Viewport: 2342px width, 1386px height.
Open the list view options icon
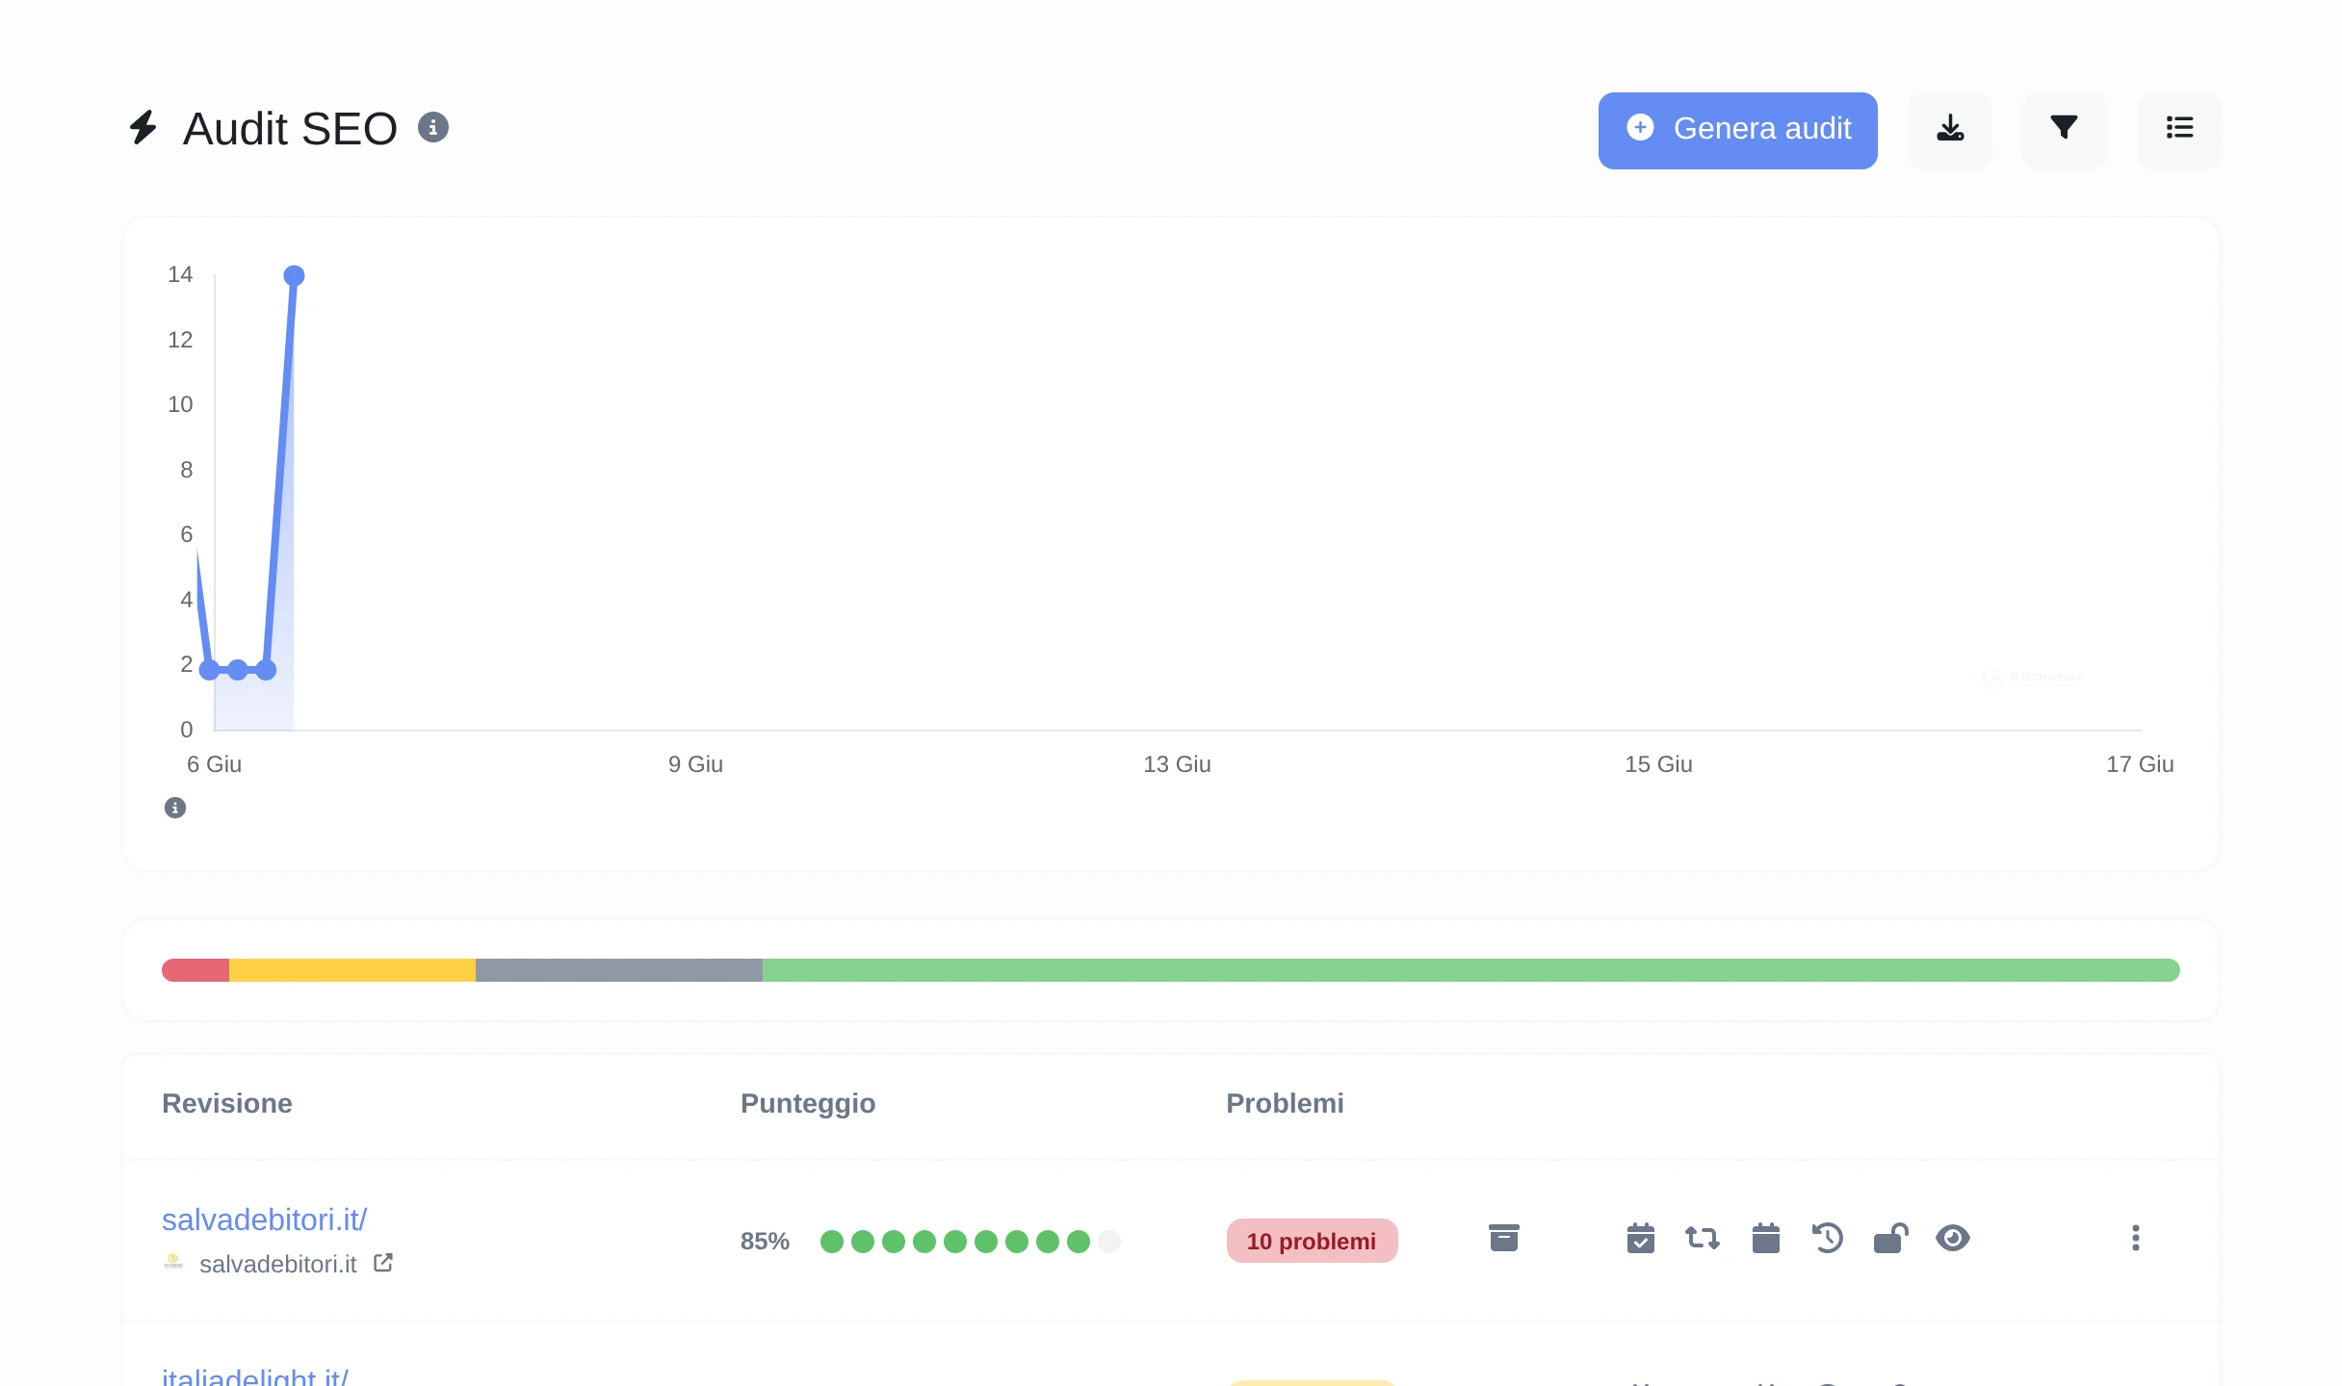coord(2179,129)
